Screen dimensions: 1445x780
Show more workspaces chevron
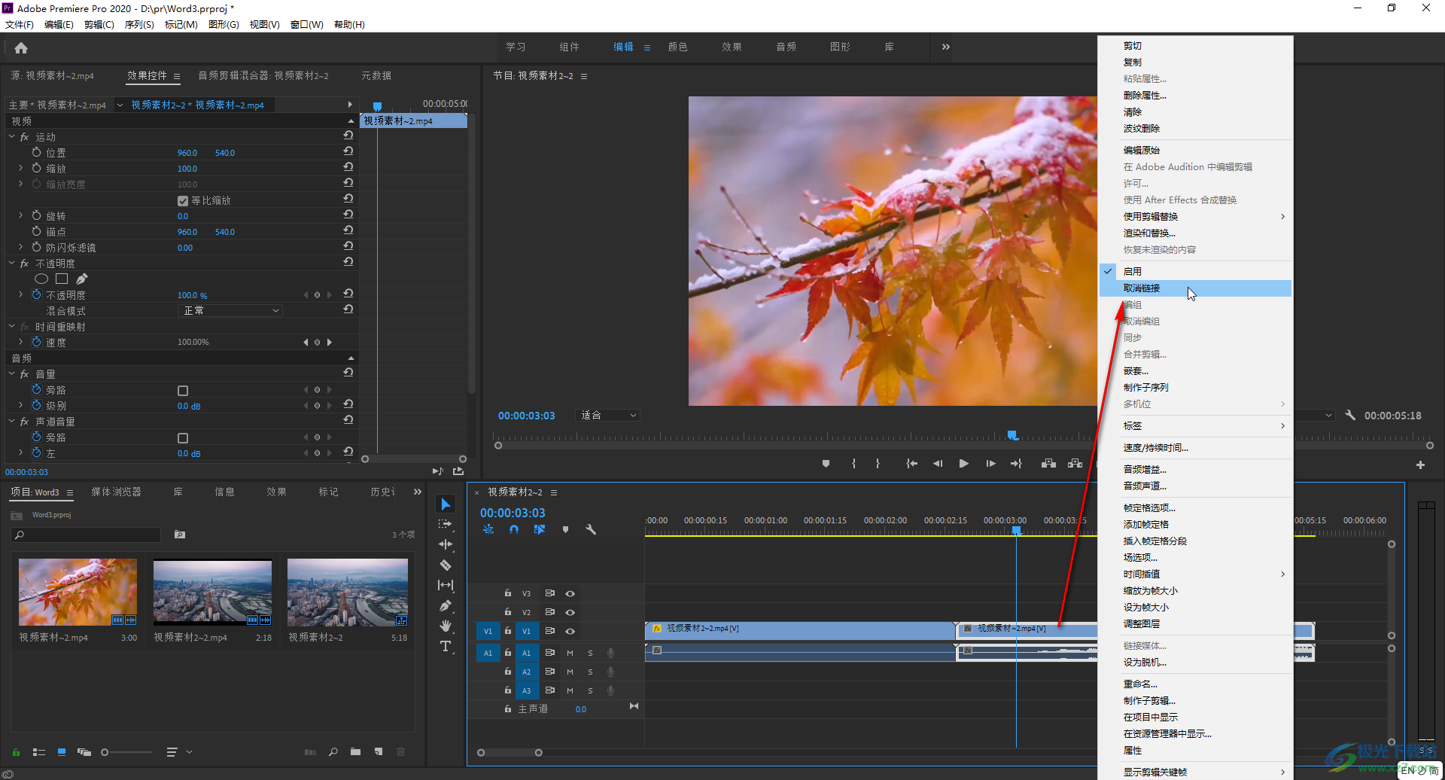945,47
